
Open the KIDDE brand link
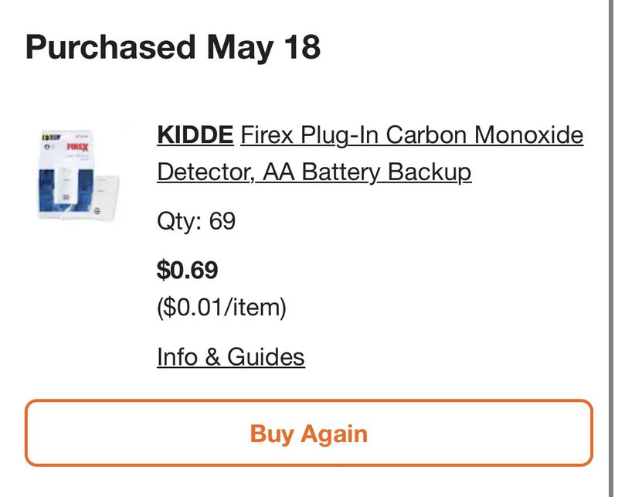point(195,135)
